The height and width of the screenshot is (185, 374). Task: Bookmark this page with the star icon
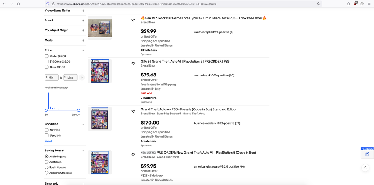318,4
